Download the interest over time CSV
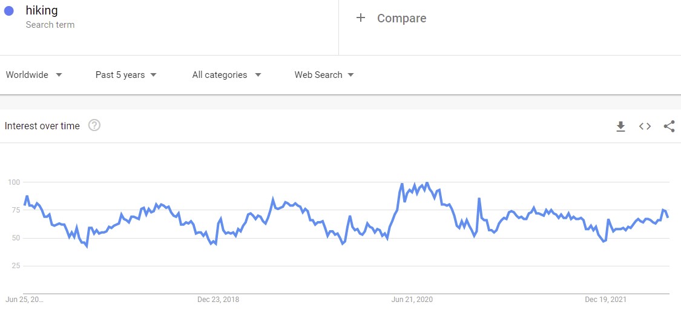Viewport: 681px width, 328px height. pyautogui.click(x=620, y=126)
